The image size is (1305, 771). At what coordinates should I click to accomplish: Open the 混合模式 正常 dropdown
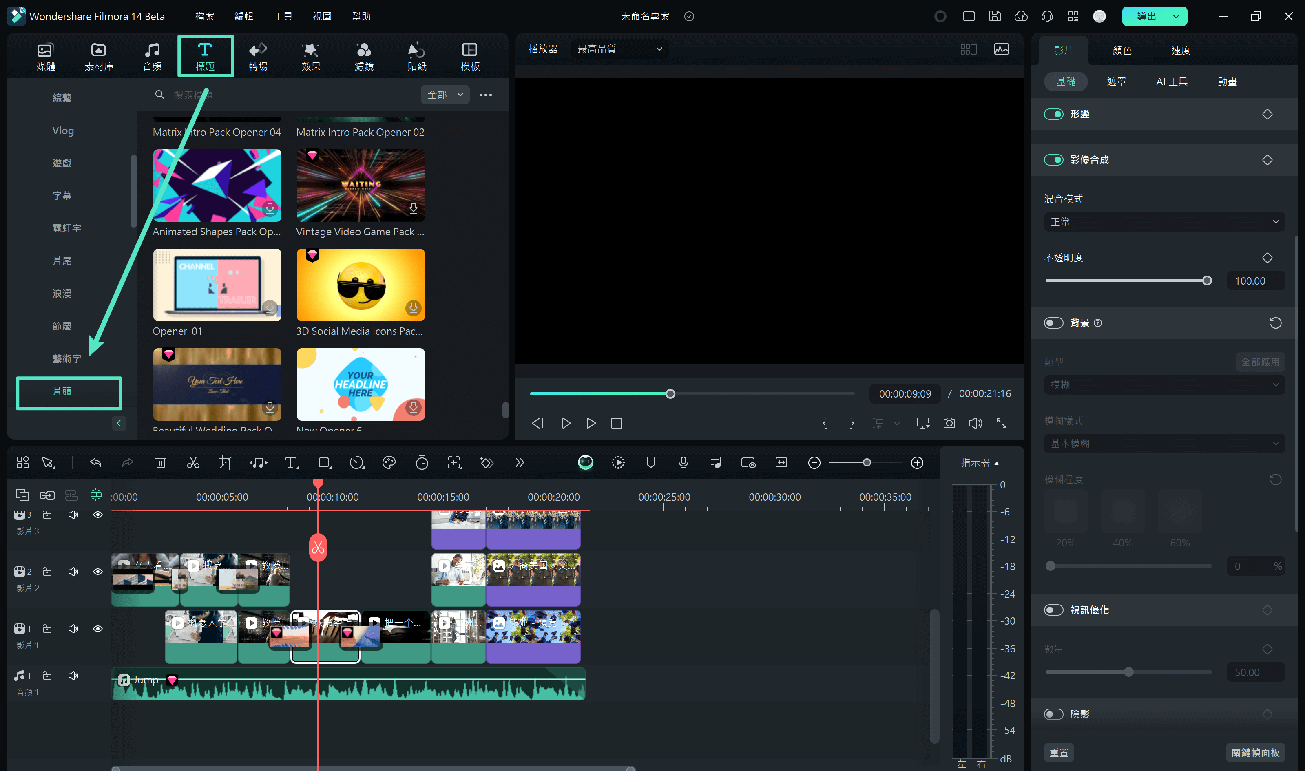[1164, 222]
